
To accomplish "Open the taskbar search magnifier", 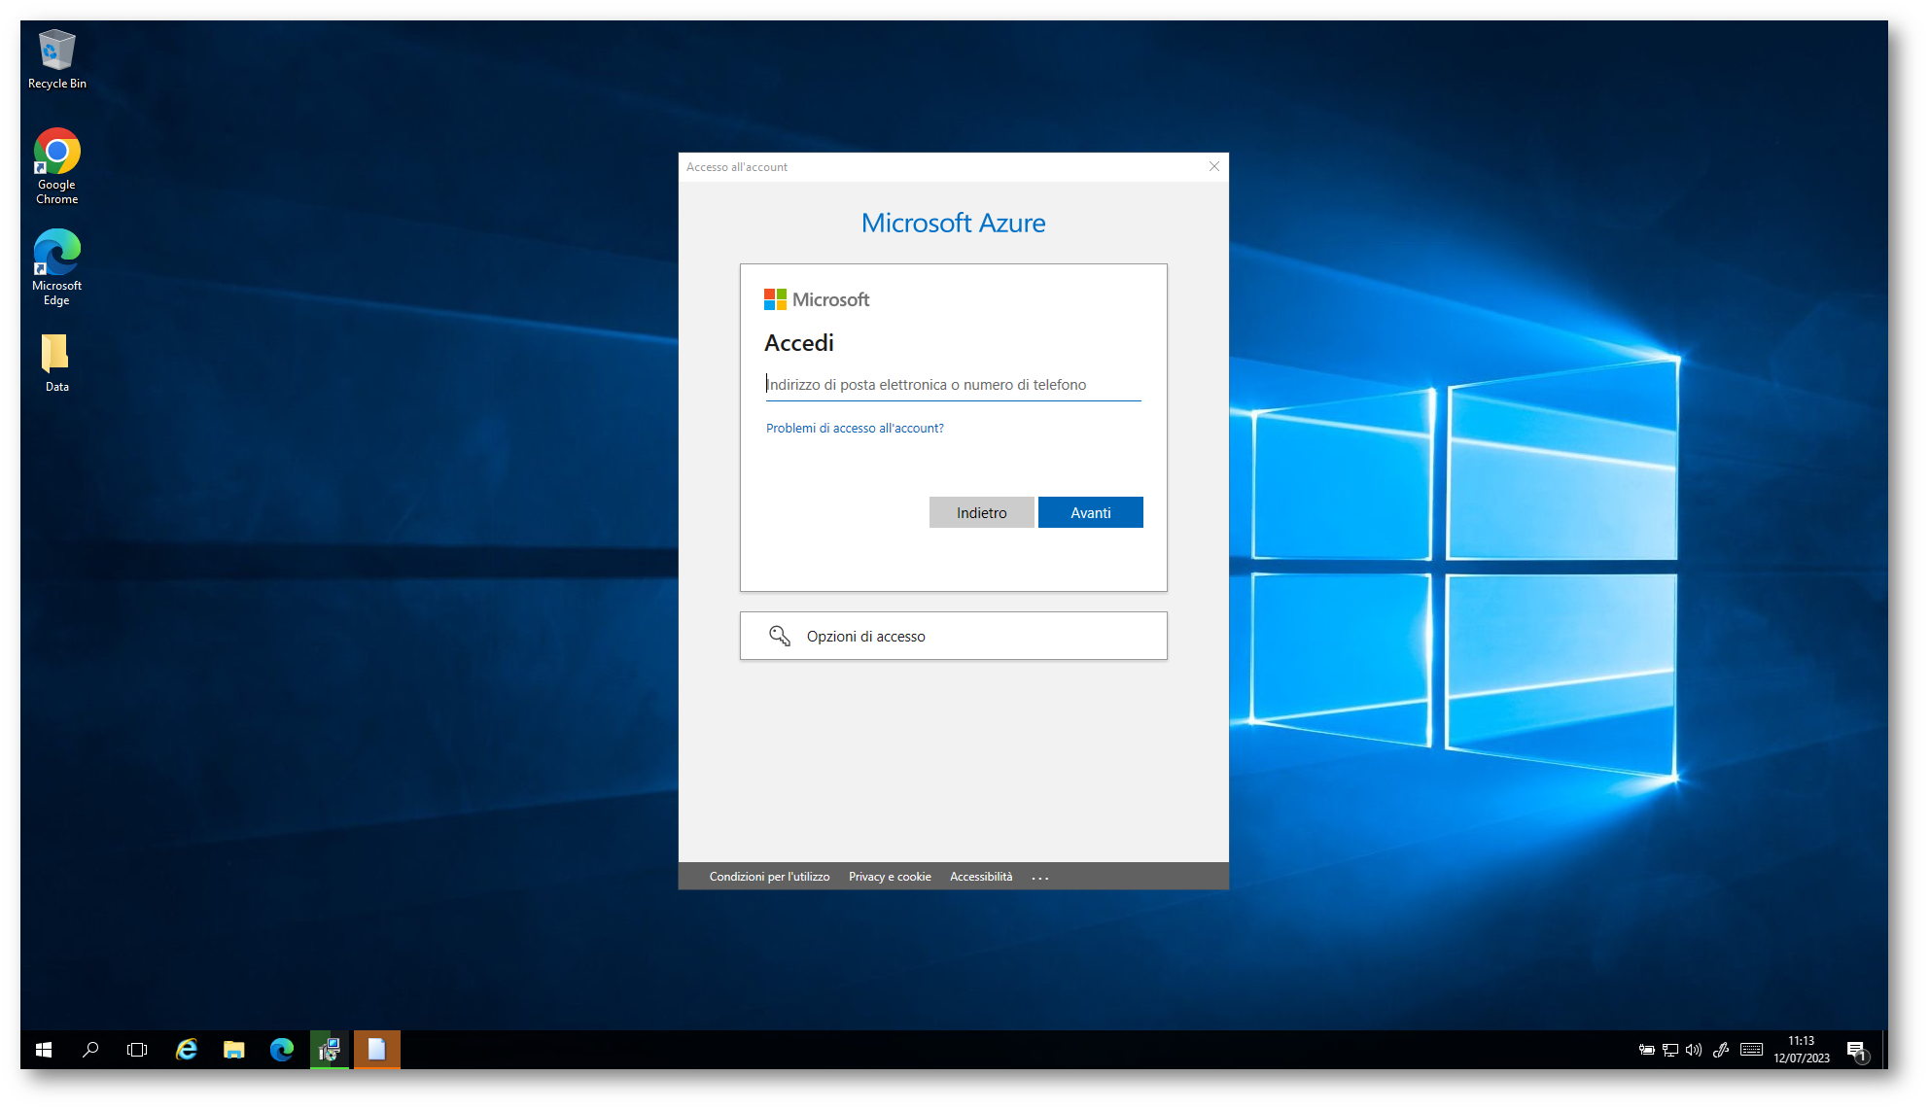I will (x=90, y=1050).
